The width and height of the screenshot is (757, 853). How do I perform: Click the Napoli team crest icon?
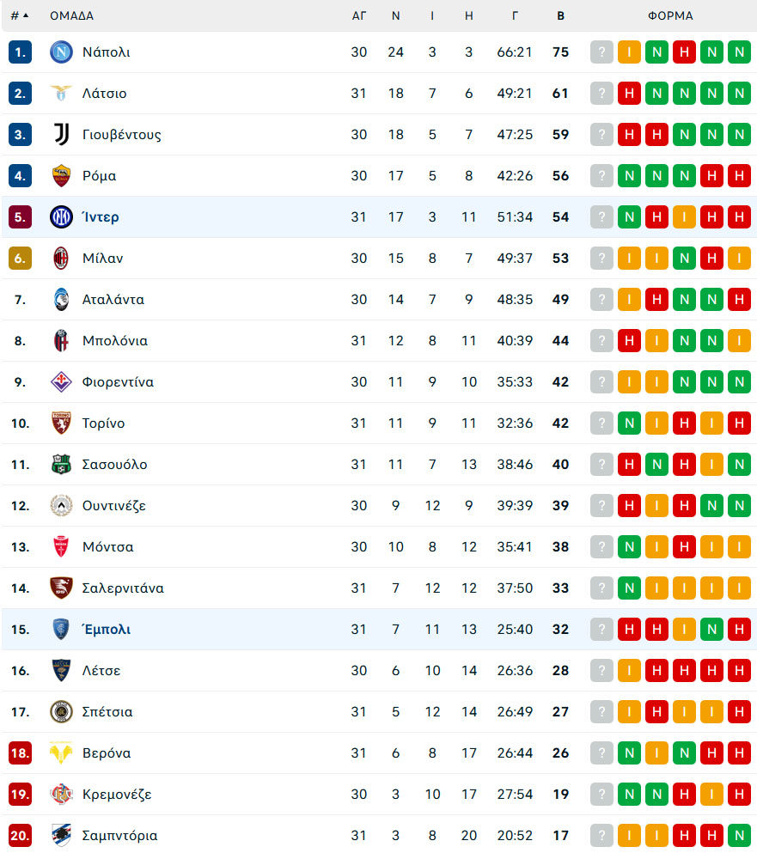[62, 52]
